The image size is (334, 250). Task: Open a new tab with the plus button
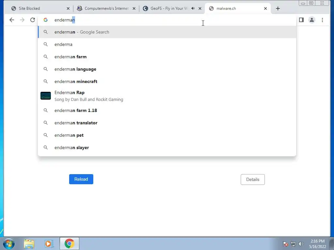(278, 8)
